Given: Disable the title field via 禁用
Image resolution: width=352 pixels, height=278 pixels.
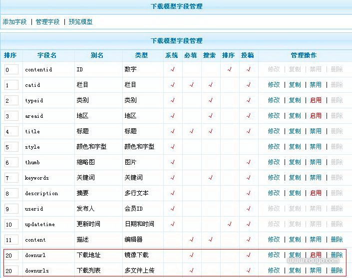Looking at the screenshot, I should pyautogui.click(x=316, y=131).
